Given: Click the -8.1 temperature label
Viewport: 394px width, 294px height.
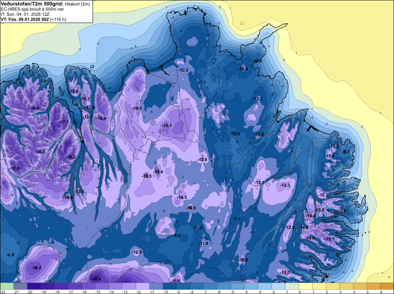Looking at the screenshot, I should (237, 219).
